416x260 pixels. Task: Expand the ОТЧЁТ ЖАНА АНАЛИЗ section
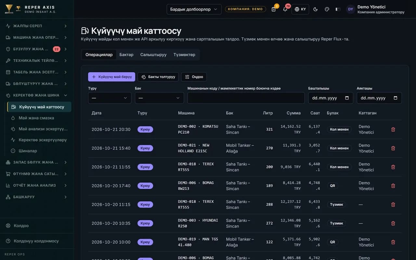37,186
